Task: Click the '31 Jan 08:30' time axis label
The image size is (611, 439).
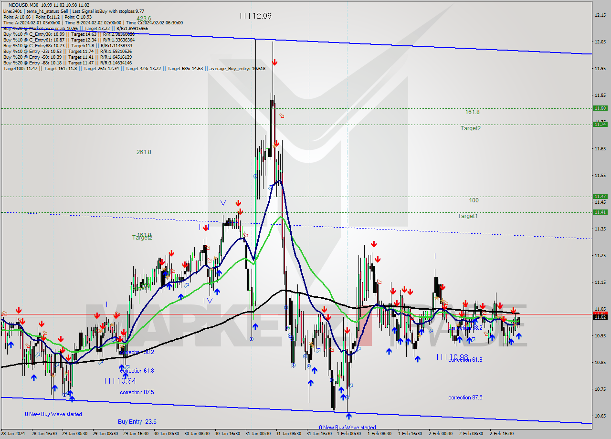Action: [x=288, y=434]
